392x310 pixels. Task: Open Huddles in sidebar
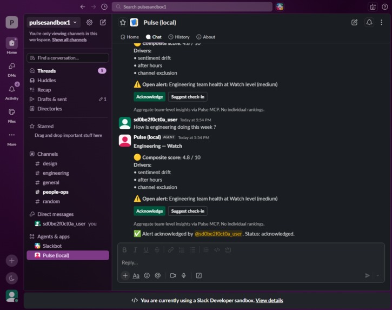(x=68, y=80)
